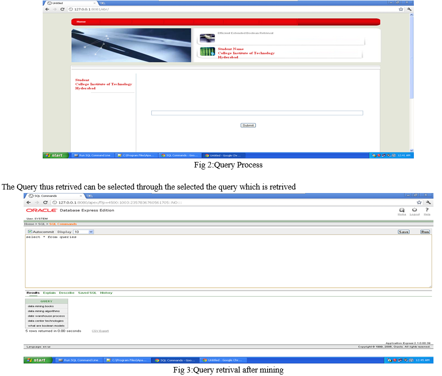This screenshot has width=442, height=376.
Task: Open the start button on the Fig 2 taskbar
Action: click(x=56, y=155)
